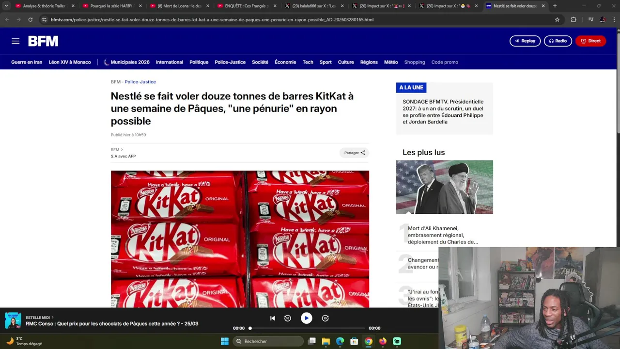Open Léon XIV à Monaco topic
Screen dimensions: 620x349
tap(70, 62)
